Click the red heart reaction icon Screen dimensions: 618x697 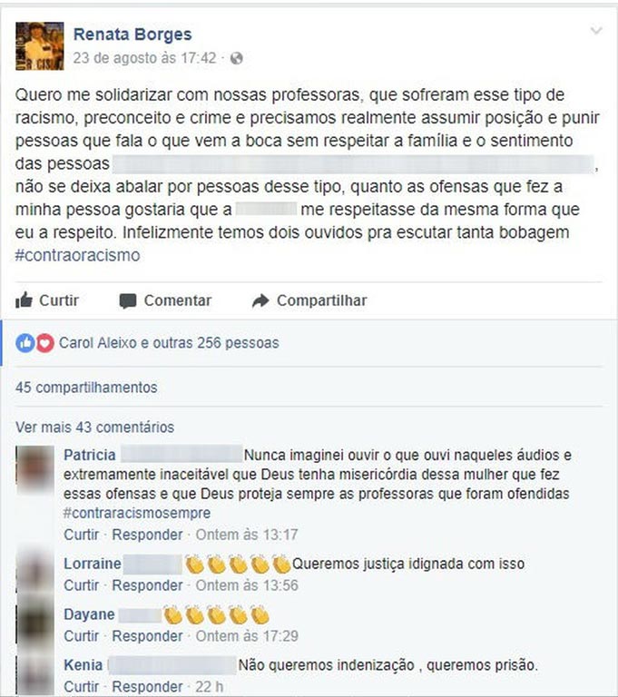click(44, 343)
